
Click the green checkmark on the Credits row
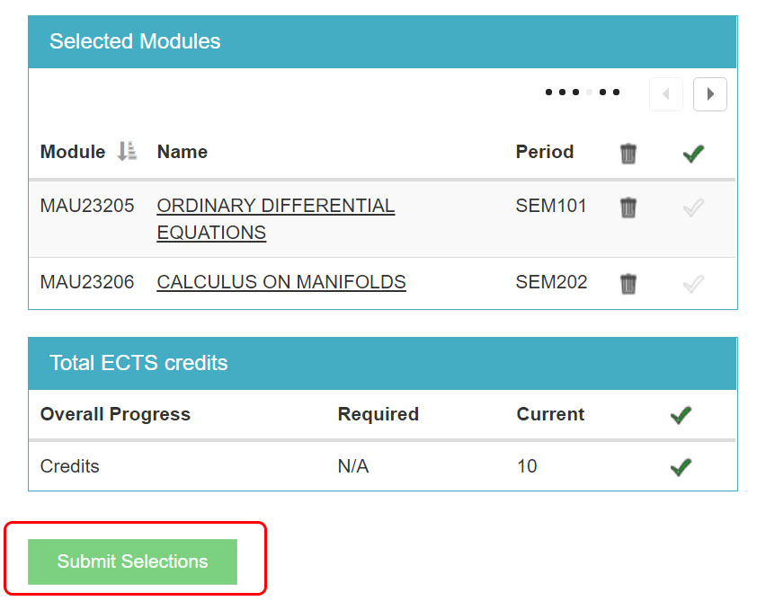[681, 466]
